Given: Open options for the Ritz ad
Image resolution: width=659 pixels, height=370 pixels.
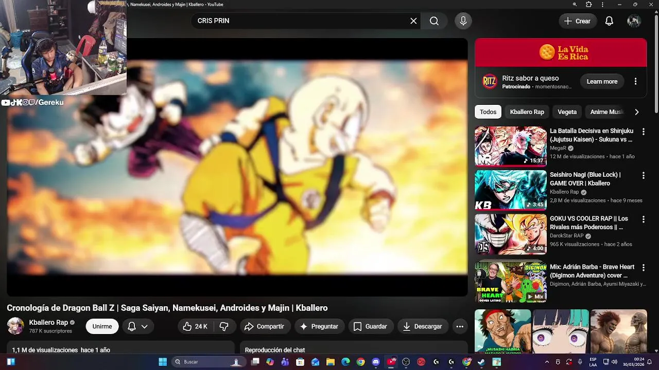Looking at the screenshot, I should [635, 81].
